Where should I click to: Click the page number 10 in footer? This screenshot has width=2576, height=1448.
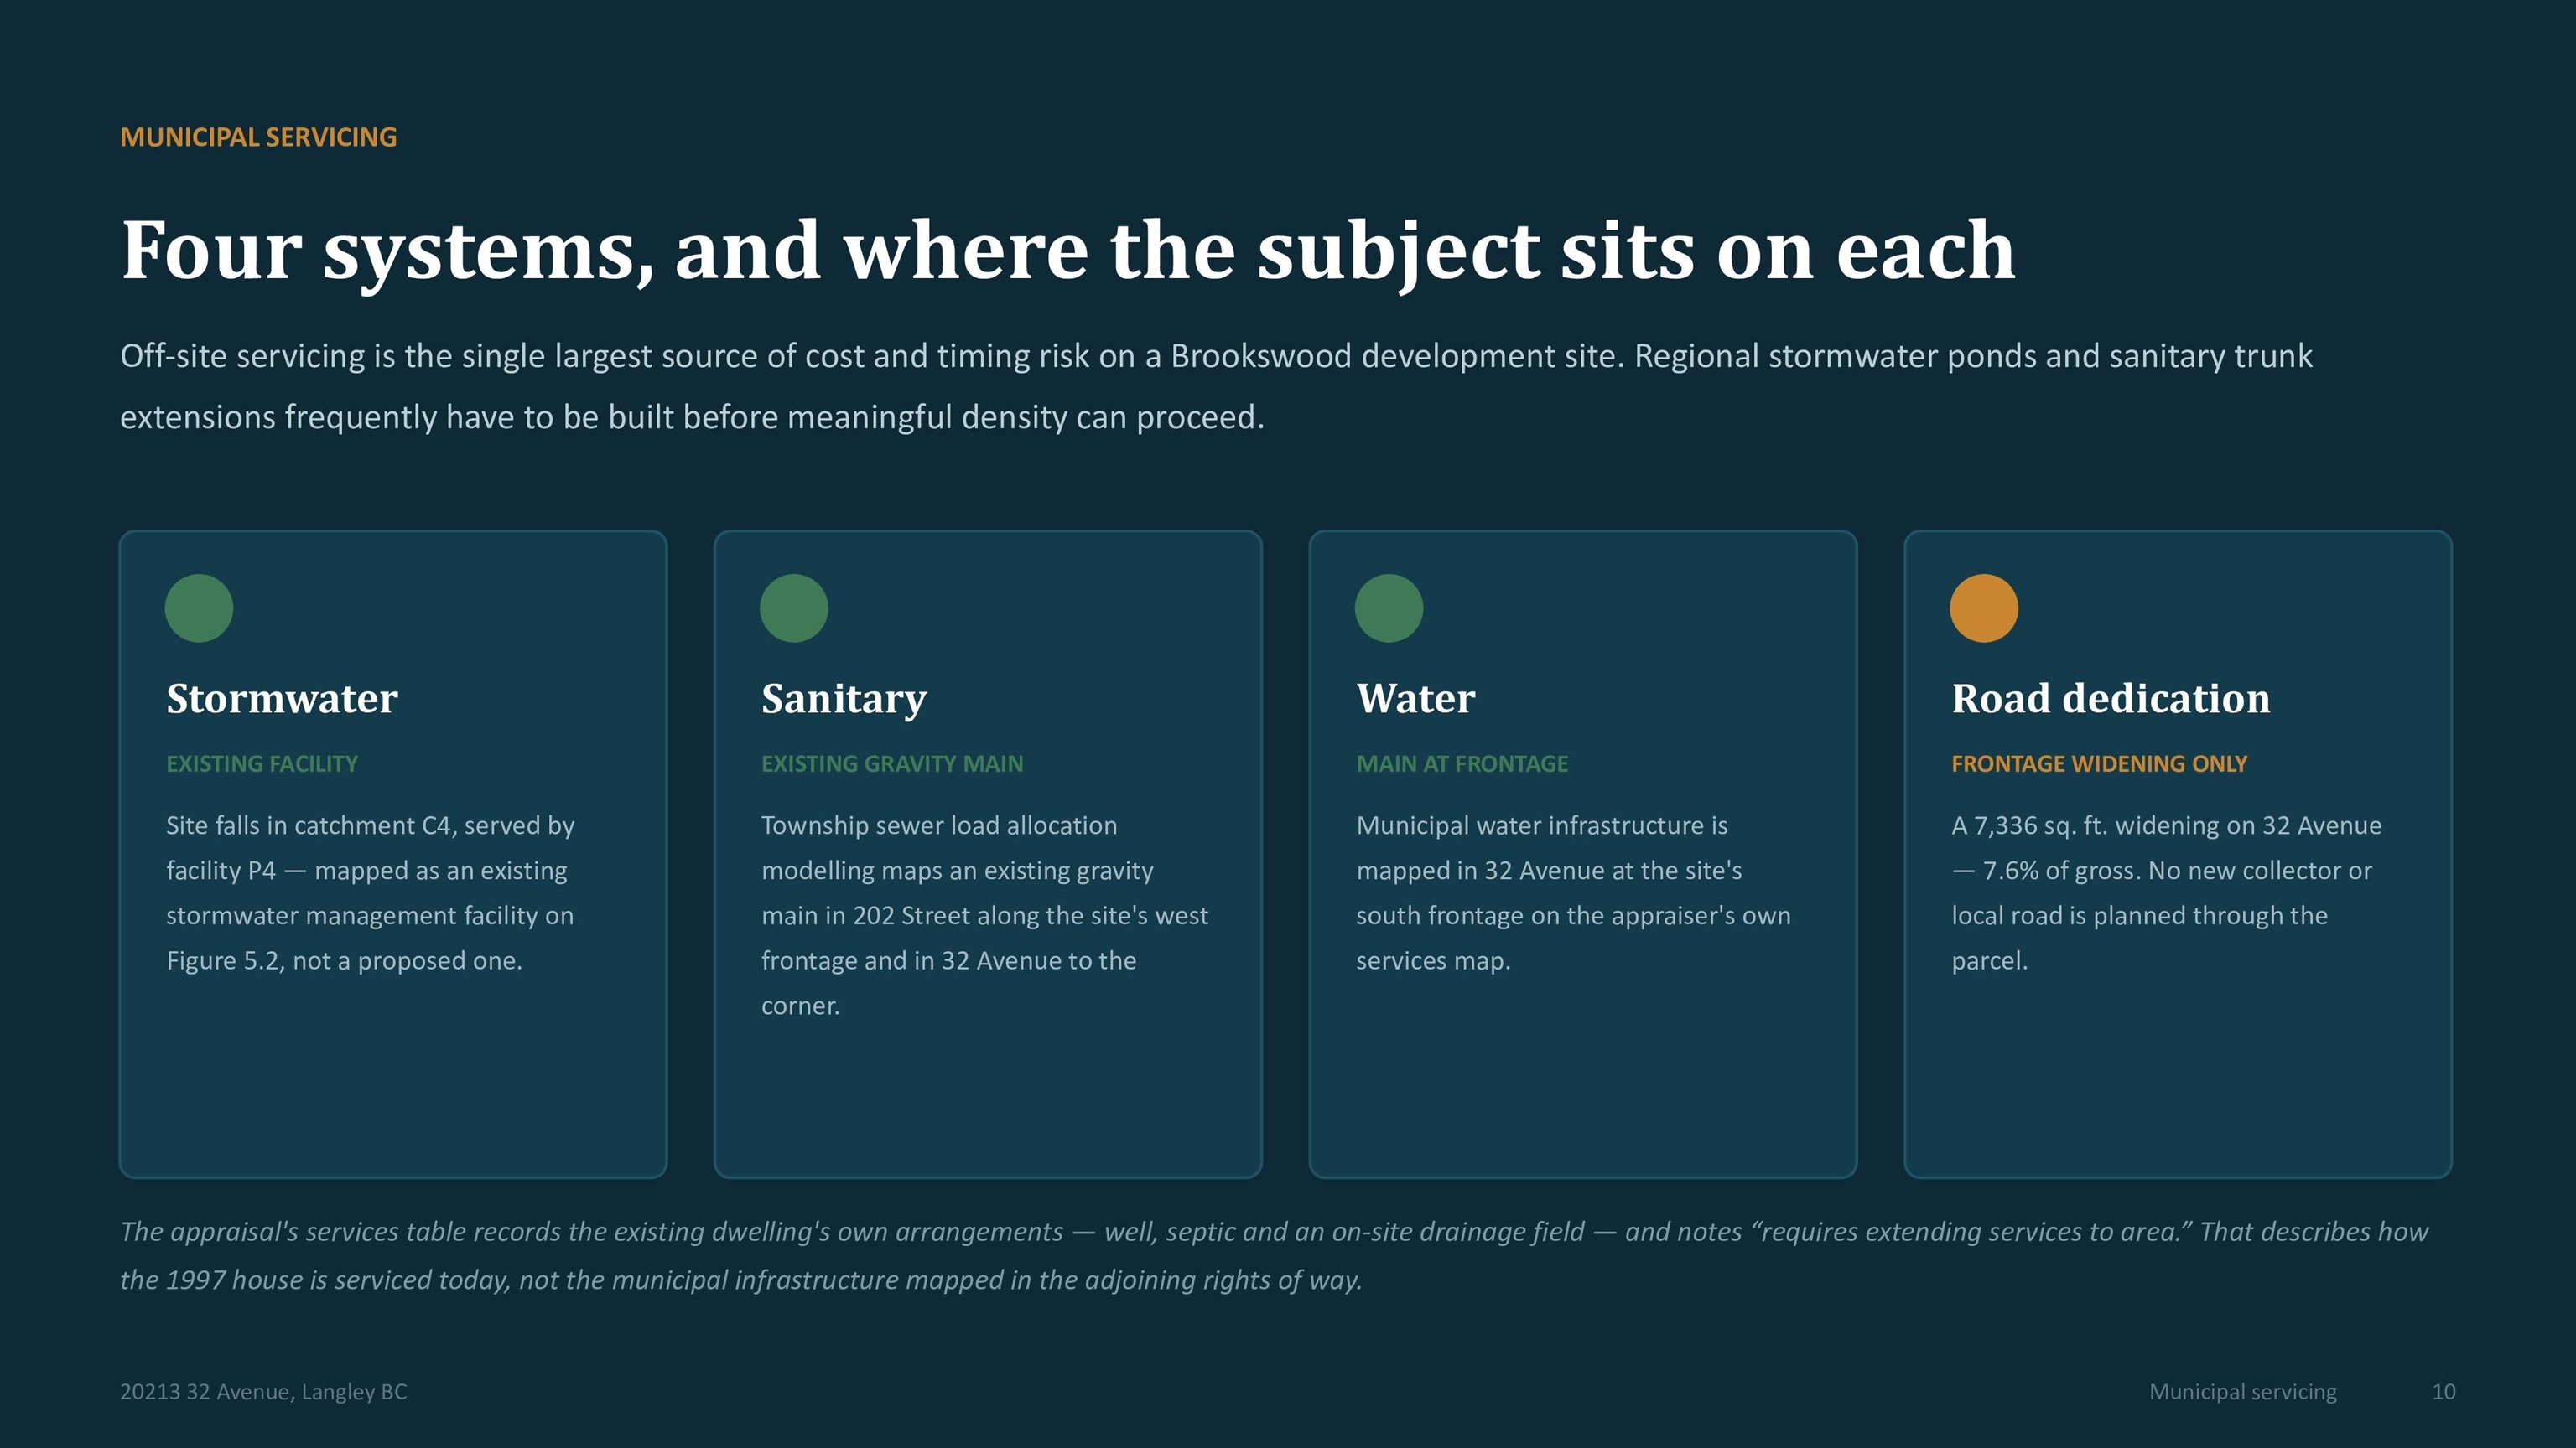pos(2443,1391)
